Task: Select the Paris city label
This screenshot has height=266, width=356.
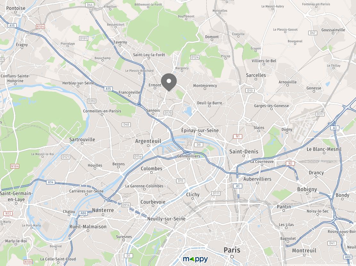Action: (x=232, y=250)
